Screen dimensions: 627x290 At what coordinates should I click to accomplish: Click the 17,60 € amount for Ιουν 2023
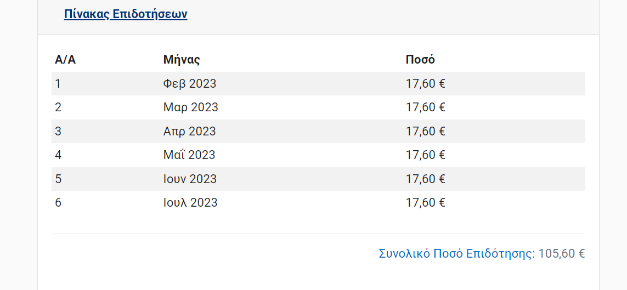(426, 179)
